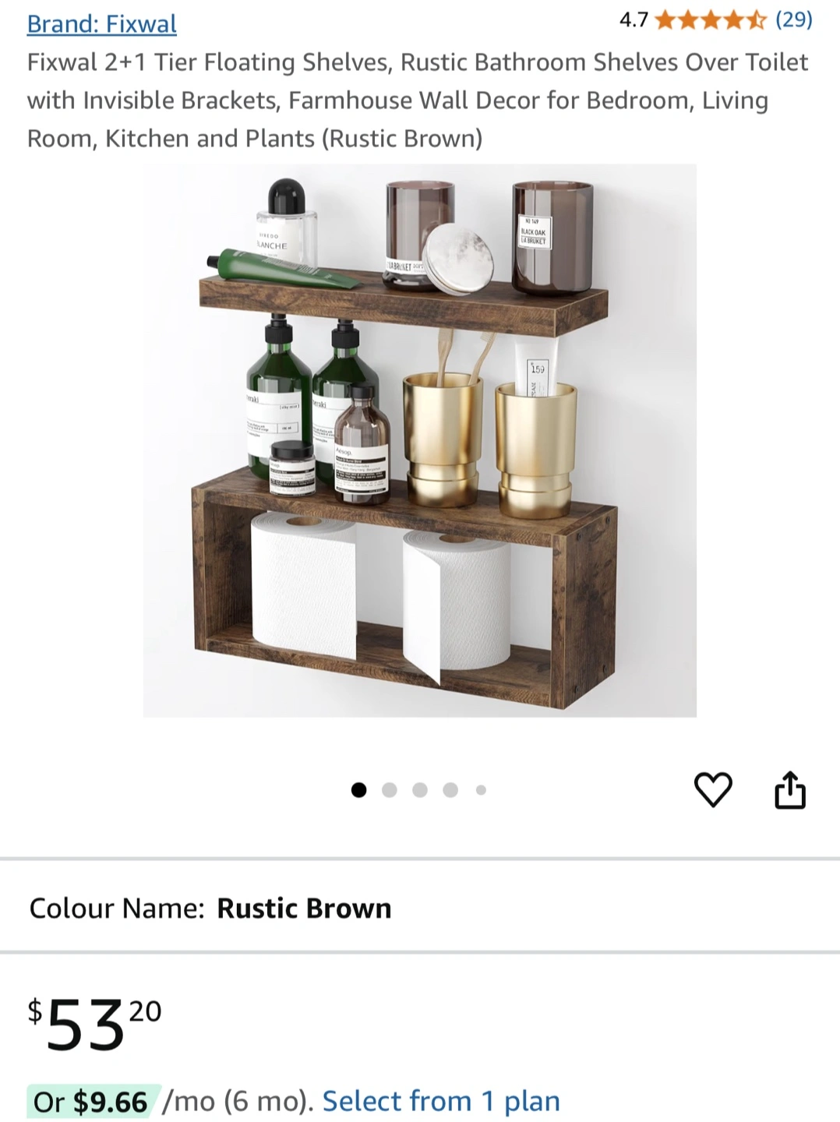
Task: Expand the Colour Name Rustic Brown row
Action: pos(420,908)
